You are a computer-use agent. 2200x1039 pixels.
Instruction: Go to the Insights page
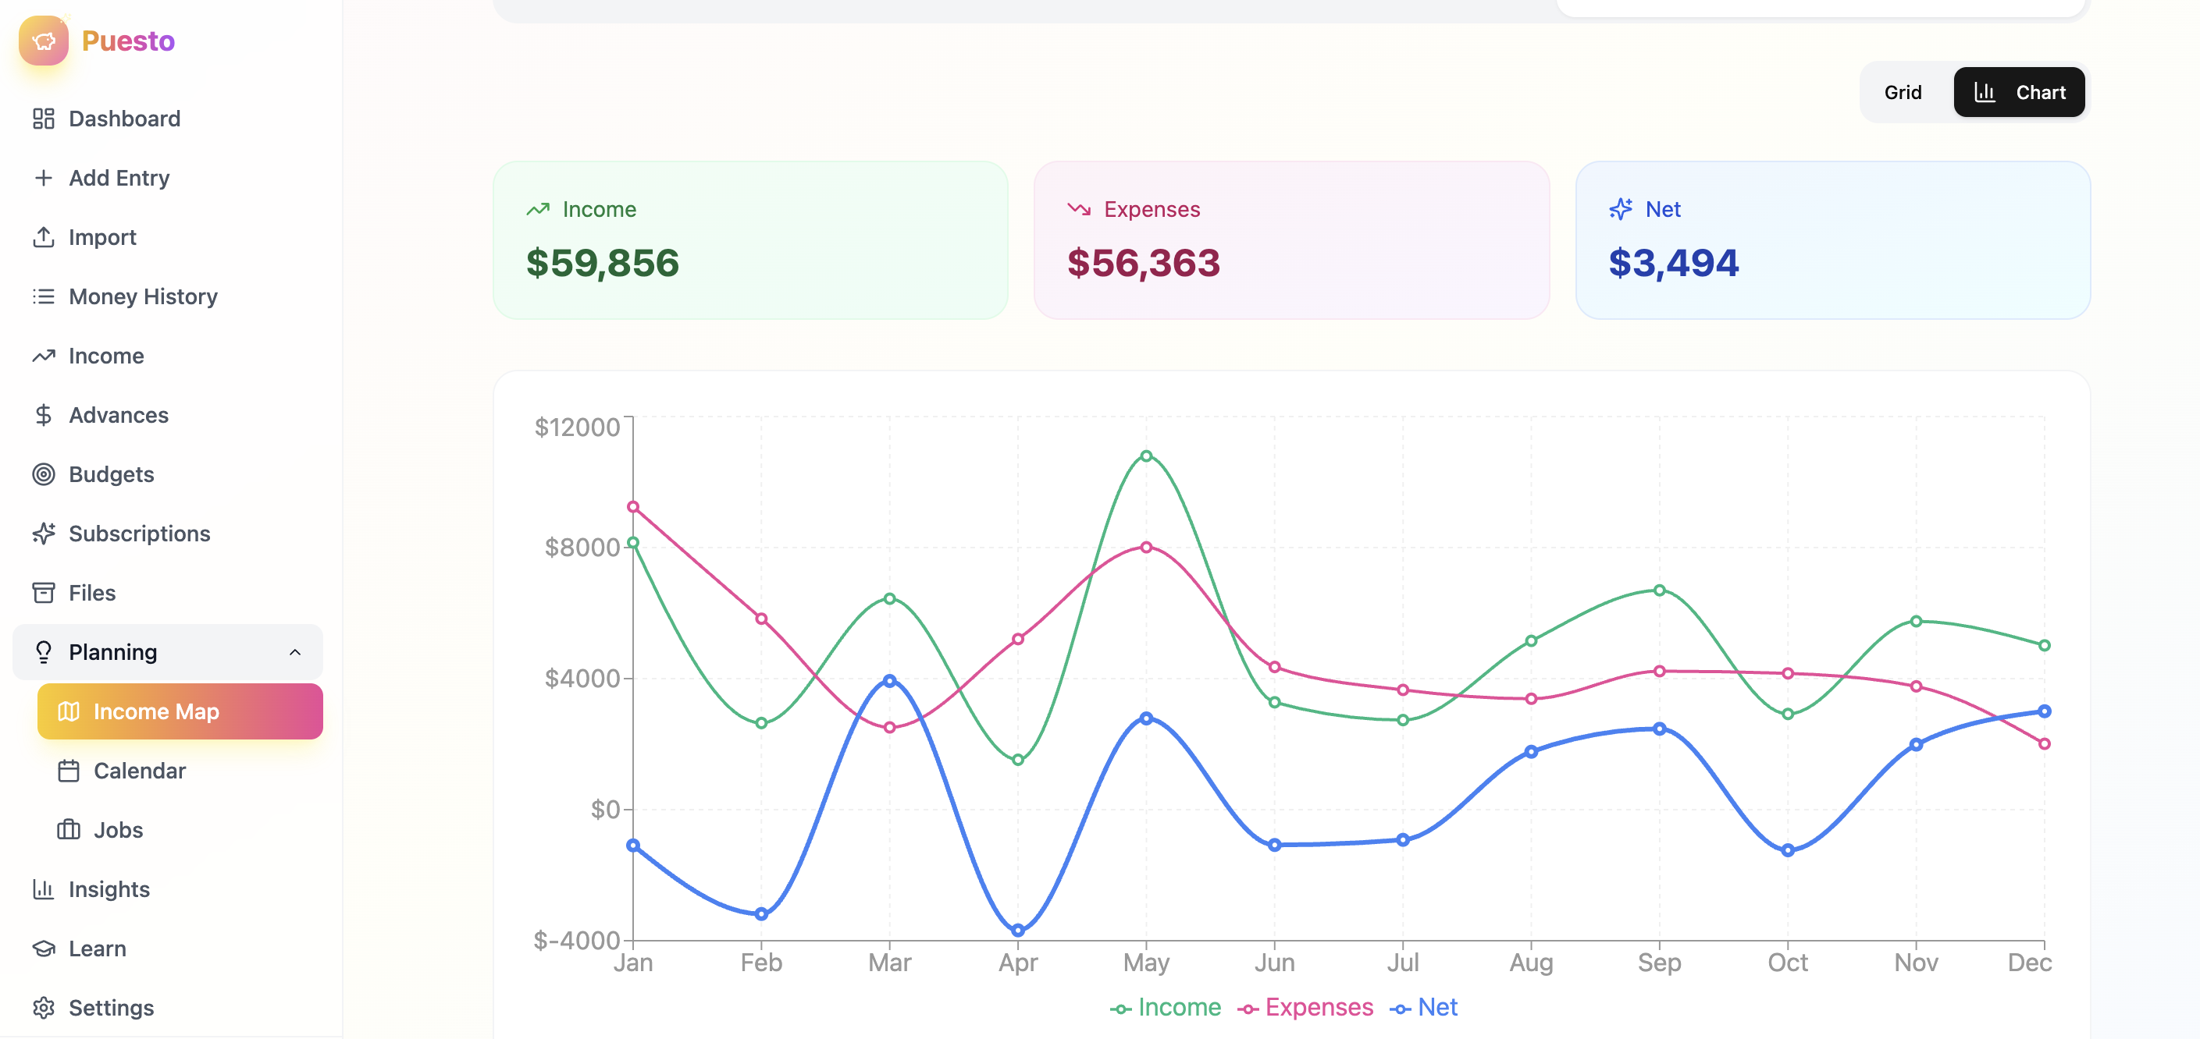[x=109, y=890]
